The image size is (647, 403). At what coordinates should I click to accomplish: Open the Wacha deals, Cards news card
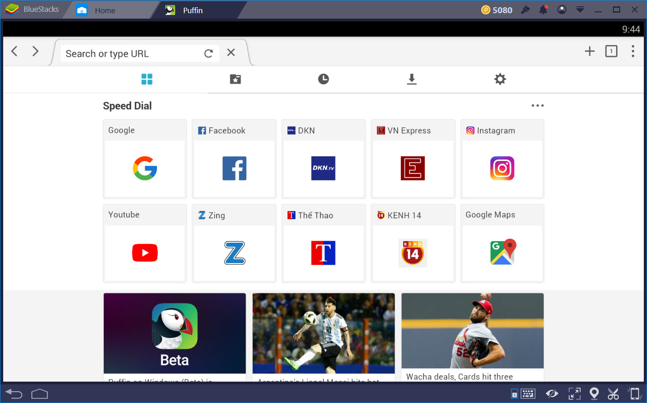point(472,337)
